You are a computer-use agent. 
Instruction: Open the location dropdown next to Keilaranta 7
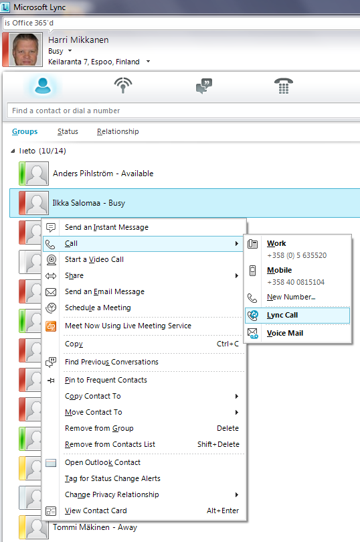coord(149,62)
